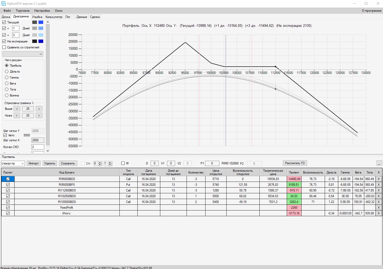Toggle the M checkbox in portfolio toolbar

[x=123, y=163]
